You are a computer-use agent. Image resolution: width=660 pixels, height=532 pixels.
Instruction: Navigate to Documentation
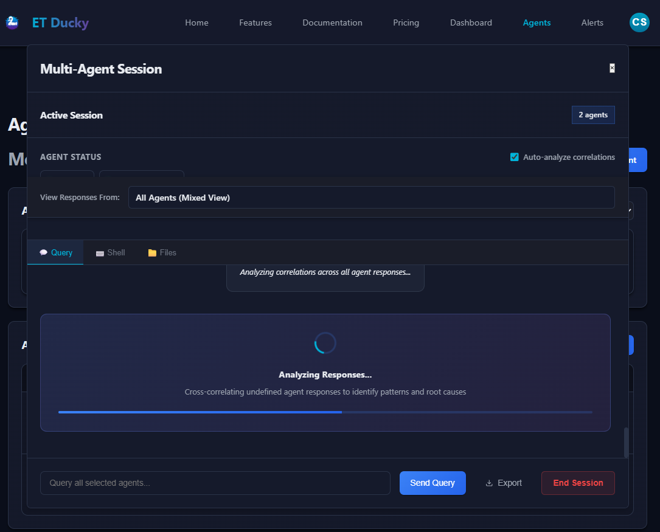click(x=332, y=22)
